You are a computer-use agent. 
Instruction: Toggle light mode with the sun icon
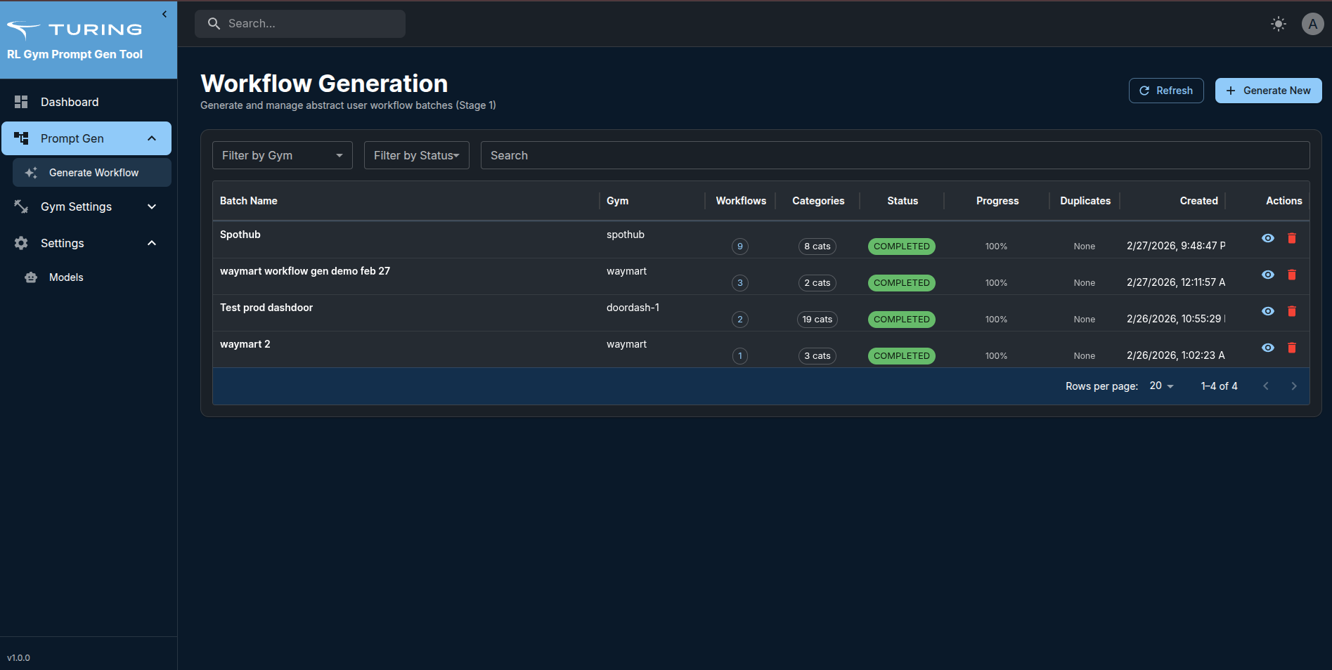(1279, 23)
